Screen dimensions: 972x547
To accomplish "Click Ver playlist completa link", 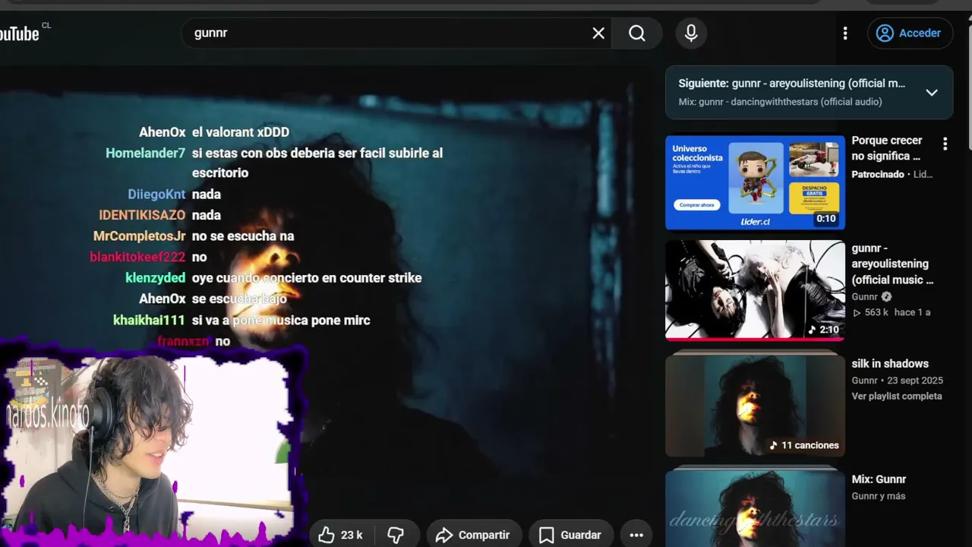I will click(x=897, y=396).
